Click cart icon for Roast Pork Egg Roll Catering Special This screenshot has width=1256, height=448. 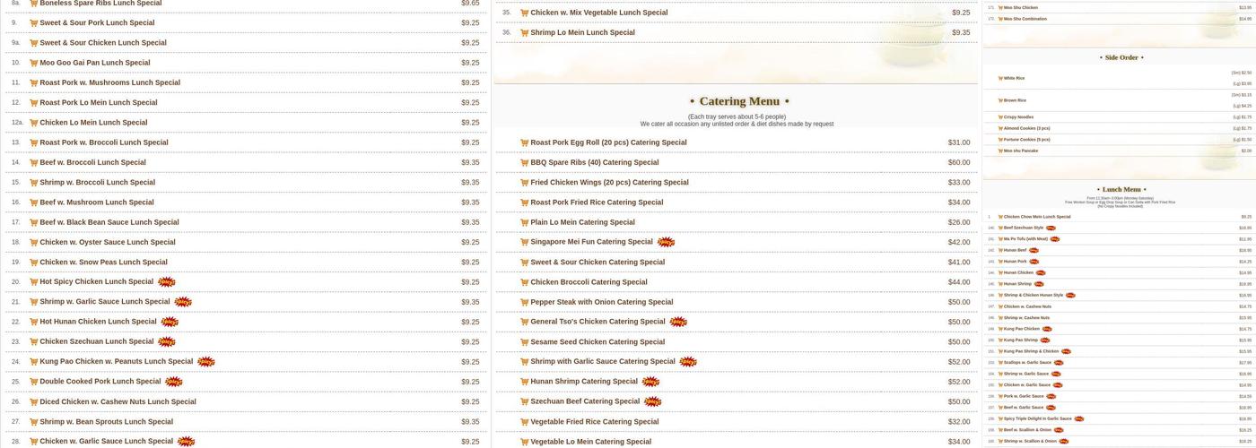[524, 142]
